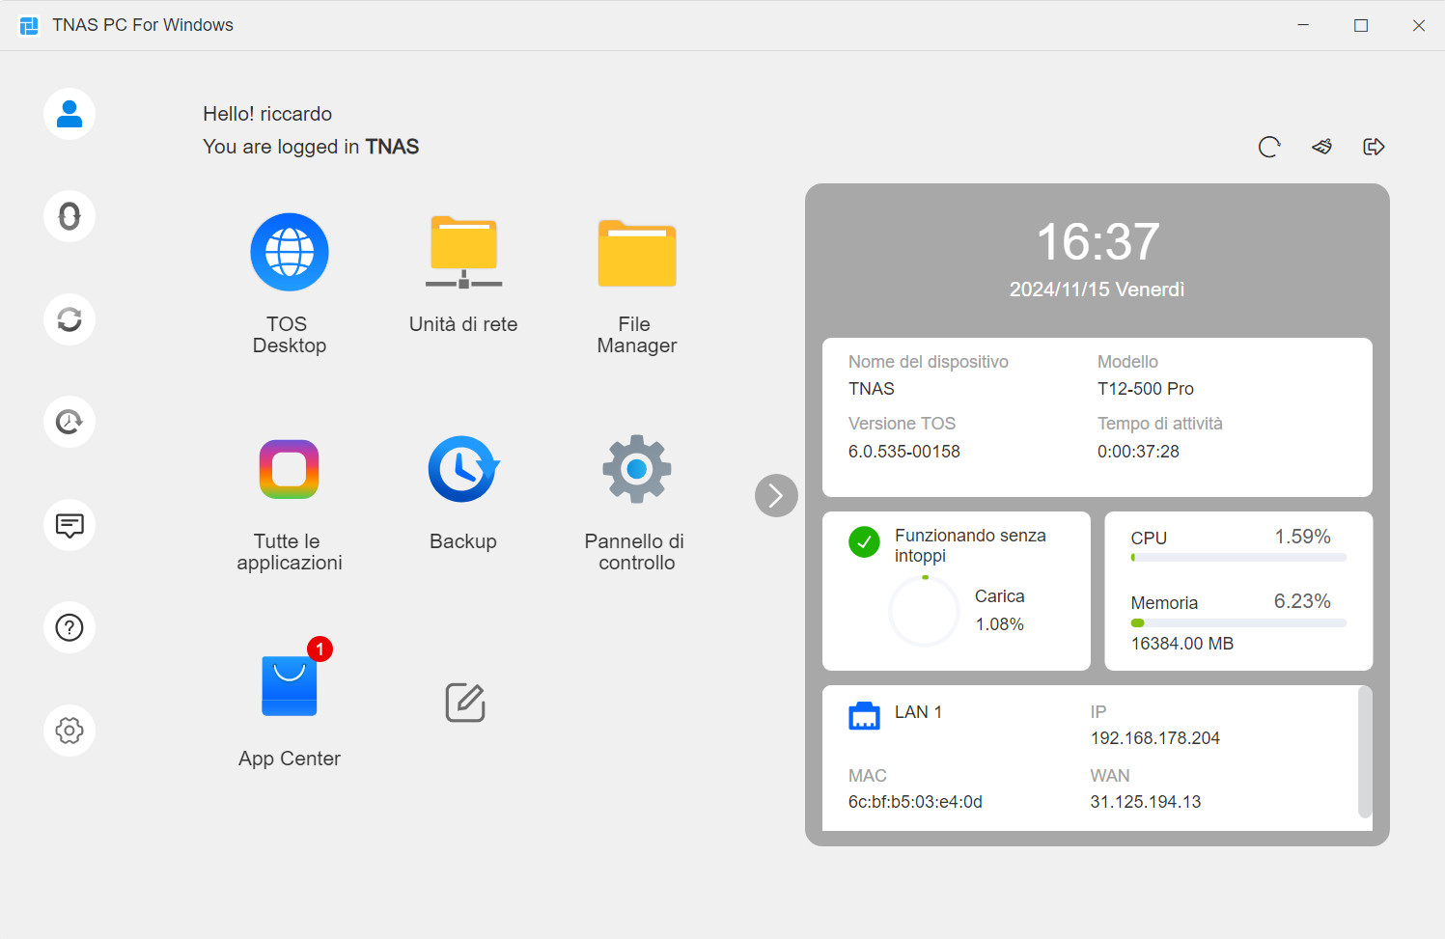1445x939 pixels.
Task: Click the logout arrow icon
Action: click(1374, 147)
